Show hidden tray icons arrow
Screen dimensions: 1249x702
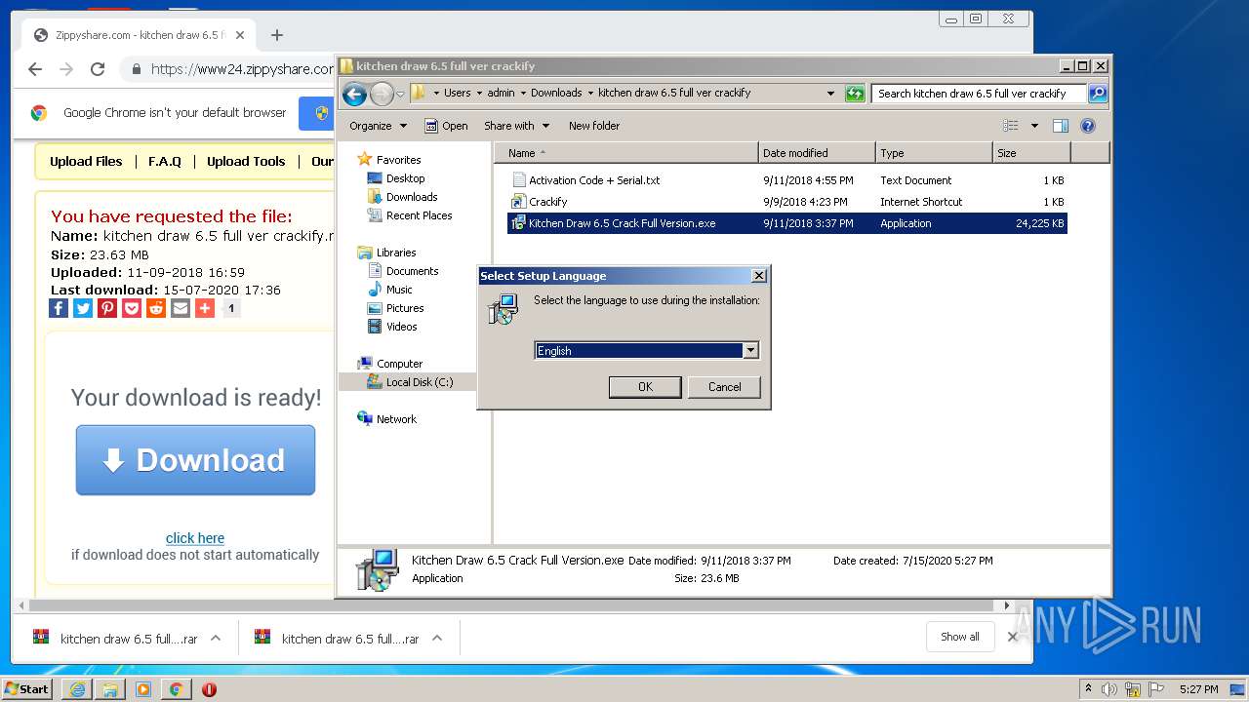1088,689
